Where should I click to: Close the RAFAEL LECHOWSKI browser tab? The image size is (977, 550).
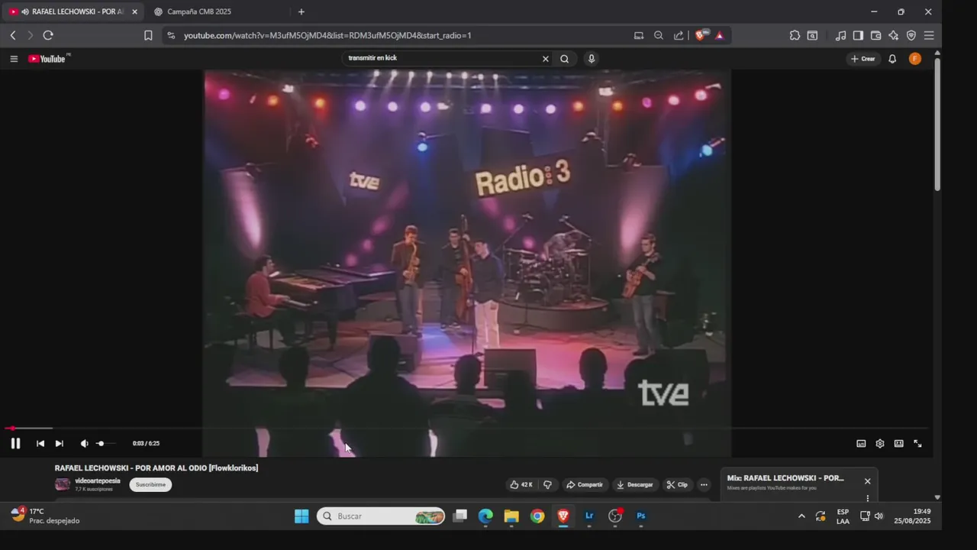(134, 11)
